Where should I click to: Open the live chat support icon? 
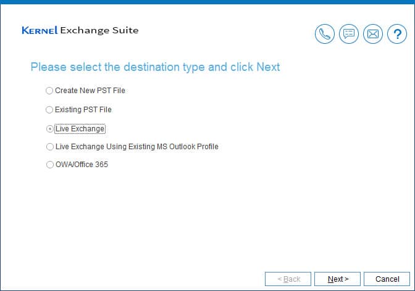point(348,34)
